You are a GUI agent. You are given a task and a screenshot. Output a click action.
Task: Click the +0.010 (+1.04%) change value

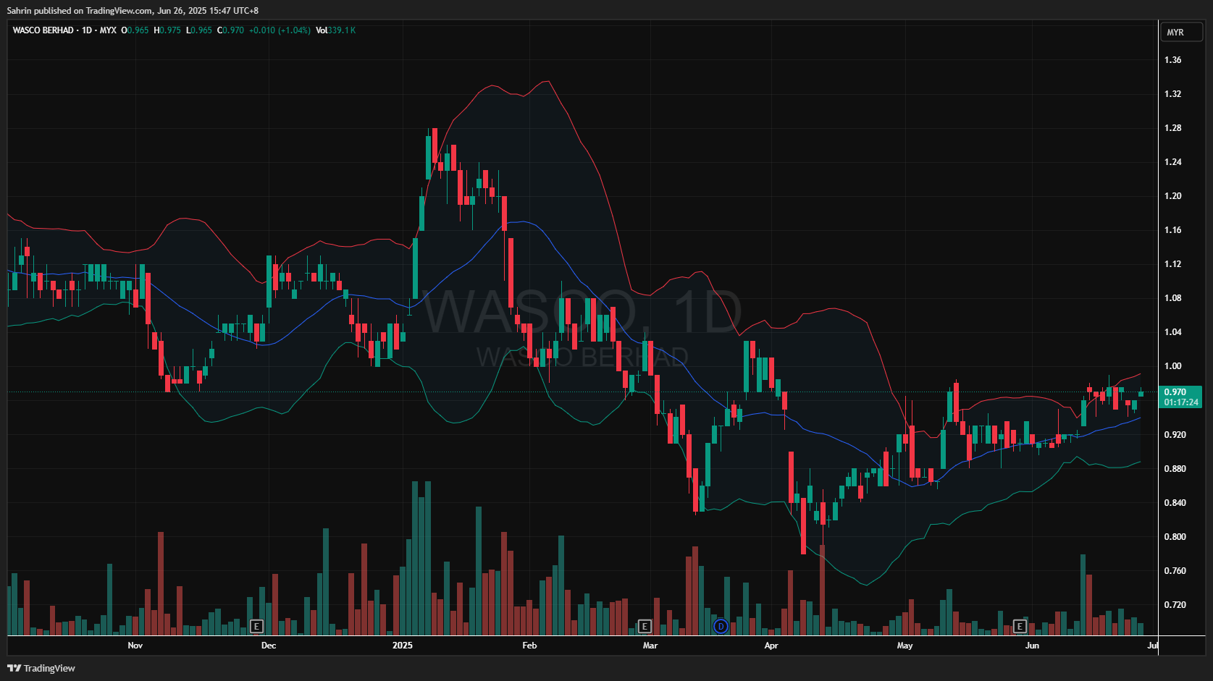tap(280, 30)
